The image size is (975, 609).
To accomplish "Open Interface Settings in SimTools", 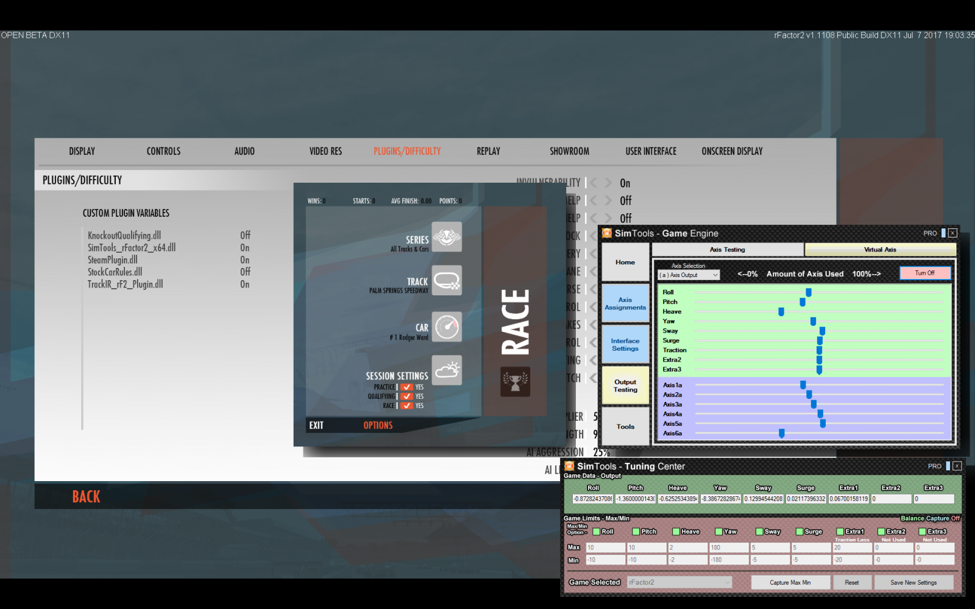I will (625, 345).
